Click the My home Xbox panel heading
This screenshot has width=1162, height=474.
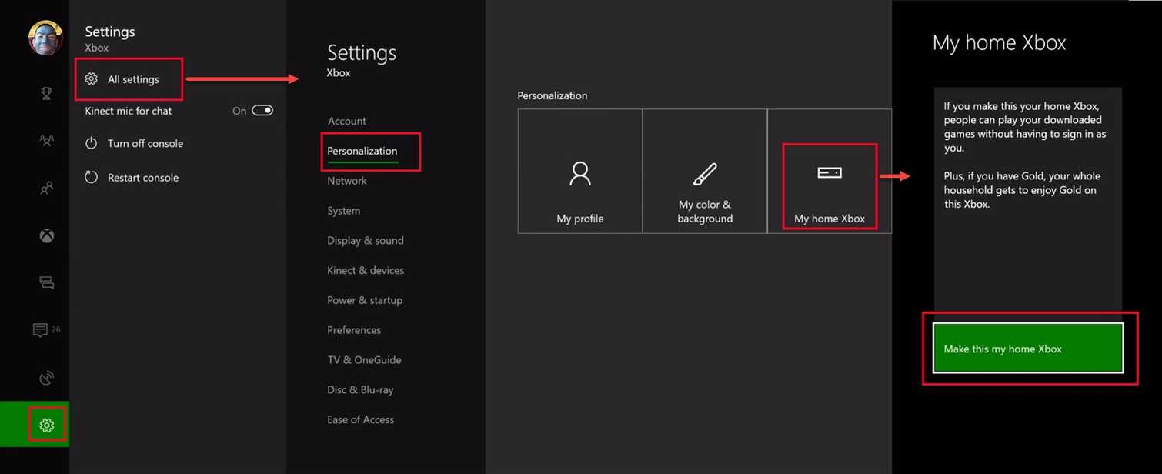pyautogui.click(x=999, y=43)
